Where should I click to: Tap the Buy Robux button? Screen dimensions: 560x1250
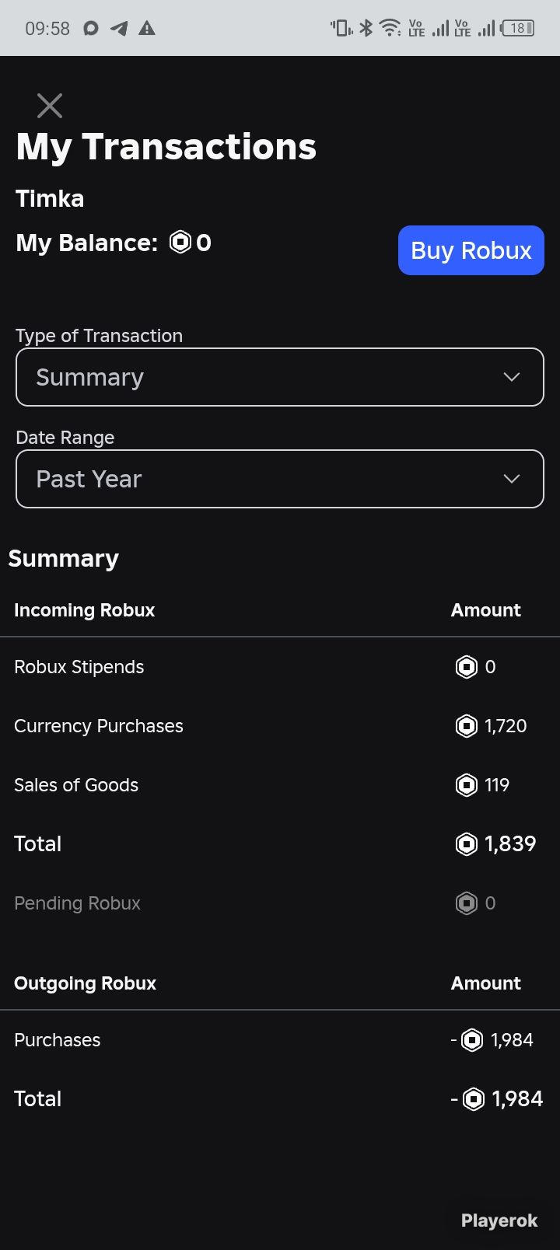tap(471, 250)
